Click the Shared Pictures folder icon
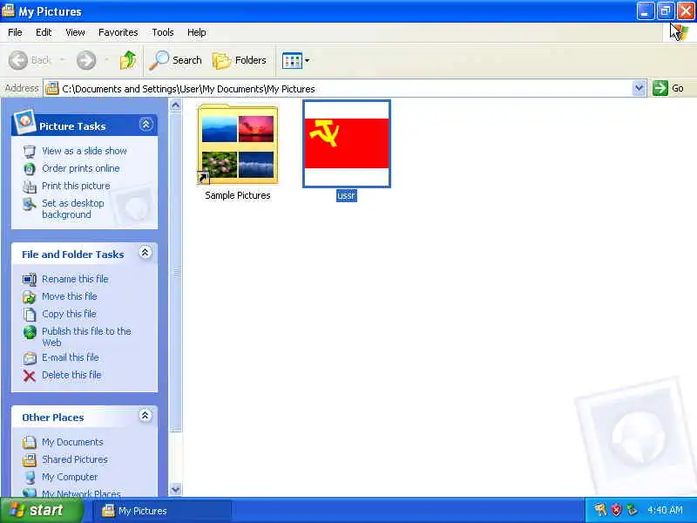Viewport: 697px width, 523px height. (x=30, y=460)
